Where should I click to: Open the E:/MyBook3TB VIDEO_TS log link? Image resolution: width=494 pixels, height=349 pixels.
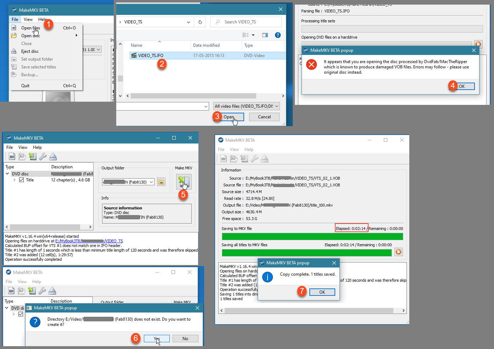pyautogui.click(x=89, y=241)
